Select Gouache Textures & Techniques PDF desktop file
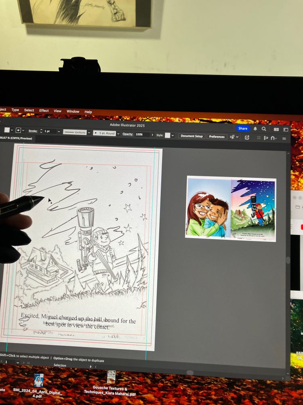Image resolution: width=303 pixels, height=405 pixels. (110, 384)
